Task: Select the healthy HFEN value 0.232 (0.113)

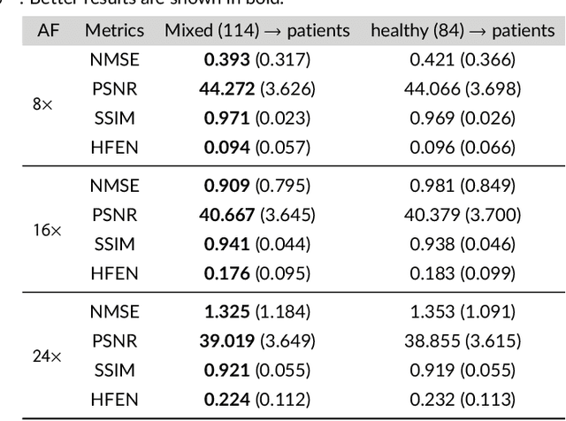Action: click(x=463, y=399)
